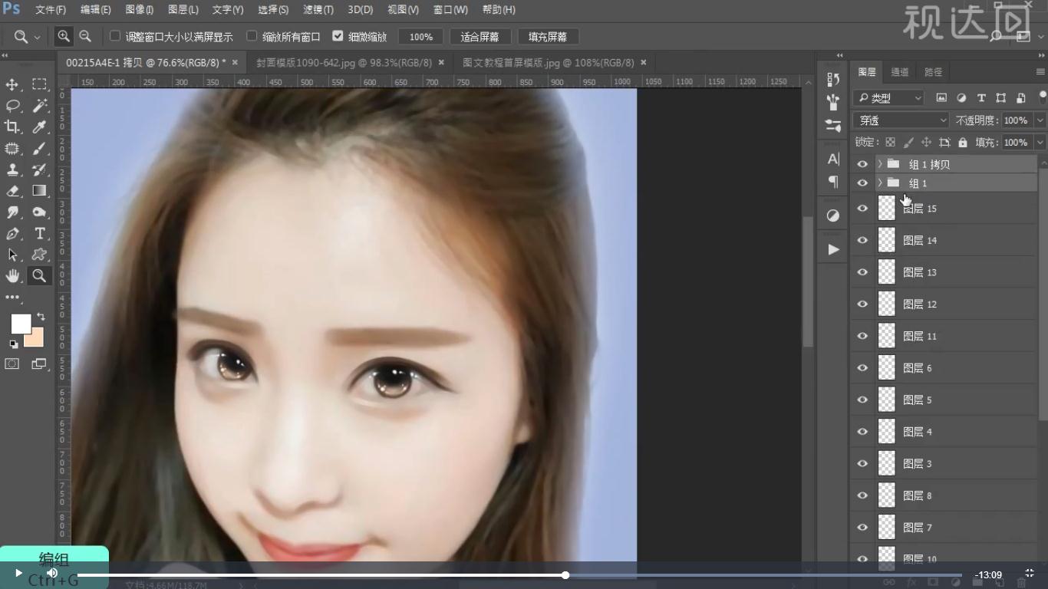Screen dimensions: 1048x589
Task: Lock layer position
Action: coord(926,143)
